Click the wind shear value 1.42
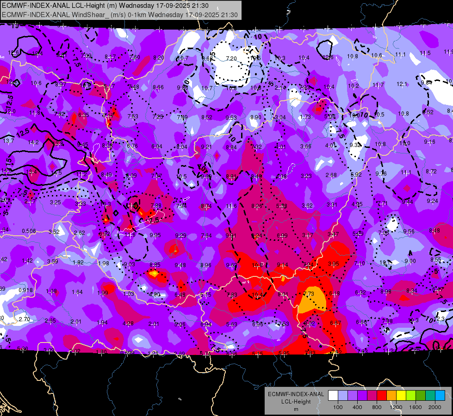This screenshot has width=453, height=416. [27, 260]
